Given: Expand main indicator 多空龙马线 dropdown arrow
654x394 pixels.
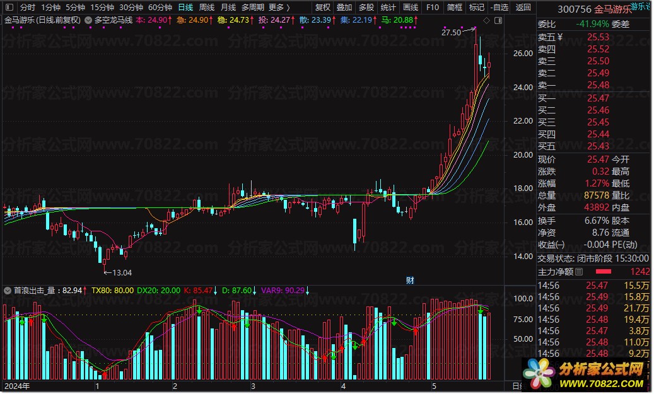Looking at the screenshot, I should coord(88,20).
